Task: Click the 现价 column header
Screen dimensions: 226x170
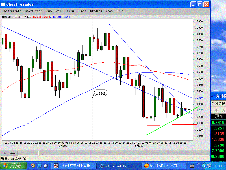Action: [219, 116]
